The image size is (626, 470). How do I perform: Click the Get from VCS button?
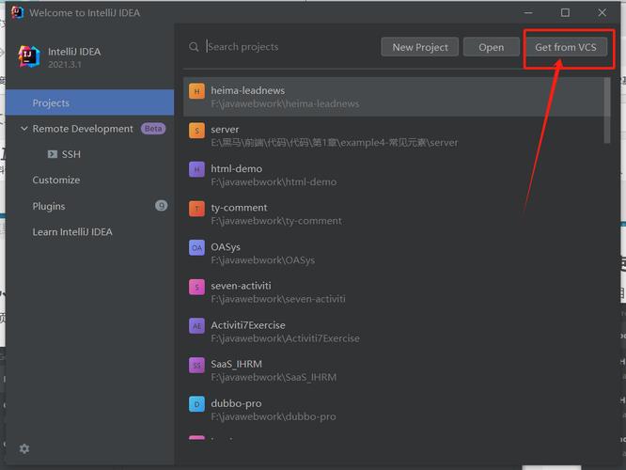(x=565, y=47)
